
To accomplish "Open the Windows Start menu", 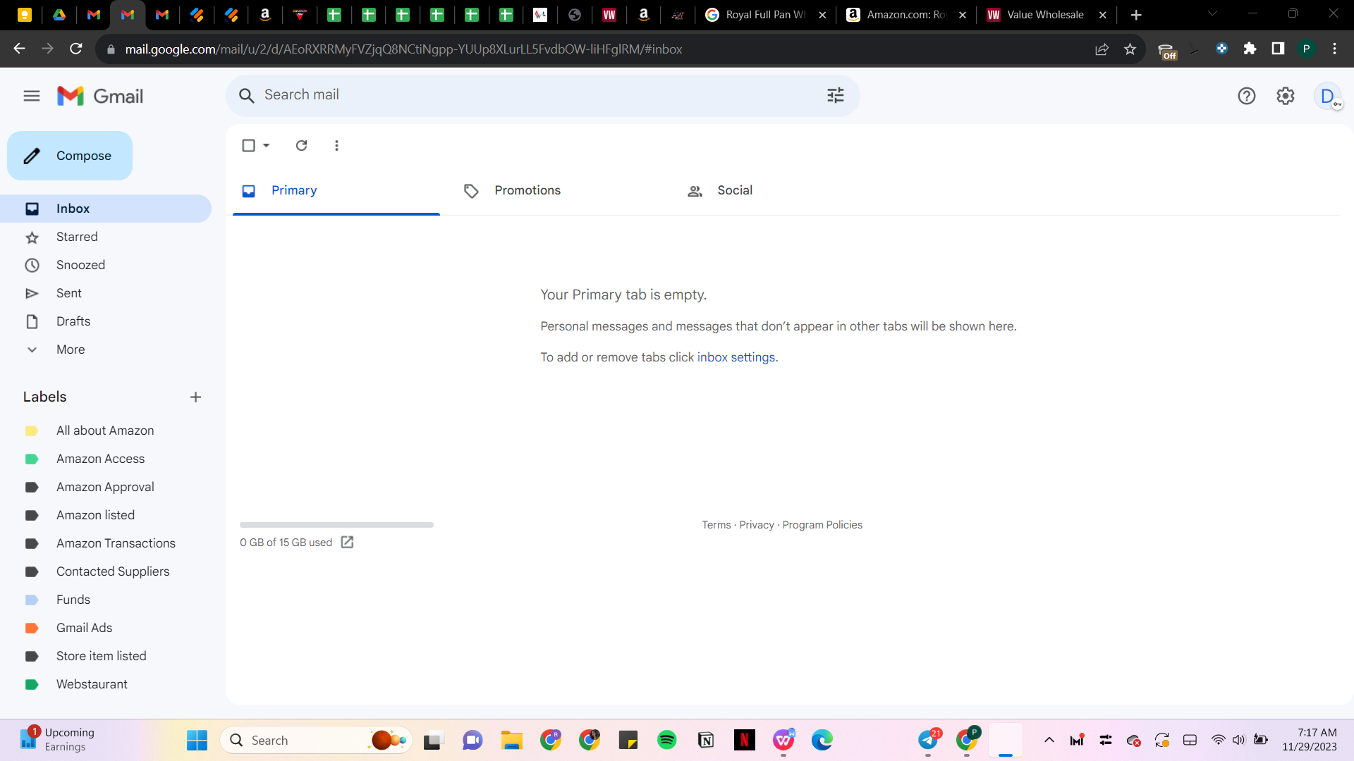I will tap(197, 740).
